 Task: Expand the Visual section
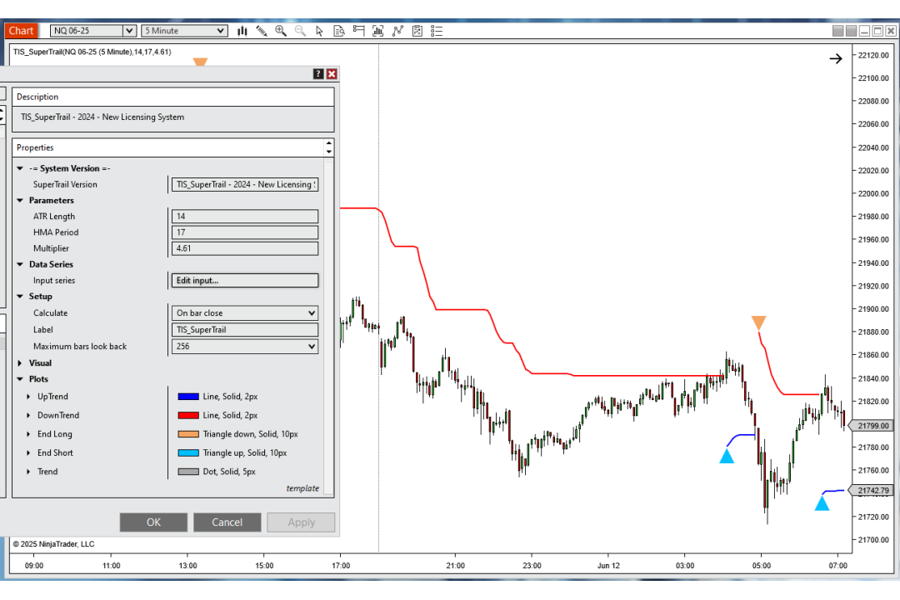[20, 362]
